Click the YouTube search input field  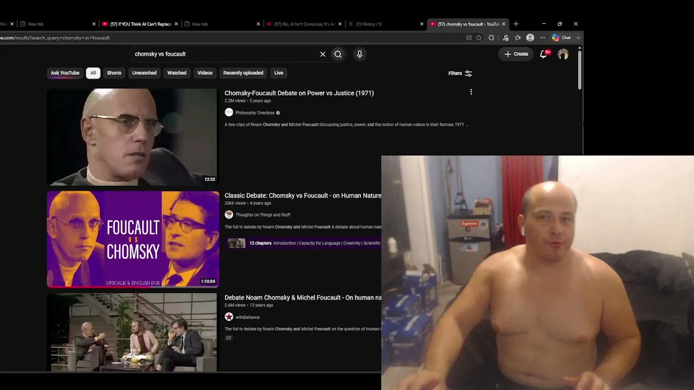tap(226, 54)
